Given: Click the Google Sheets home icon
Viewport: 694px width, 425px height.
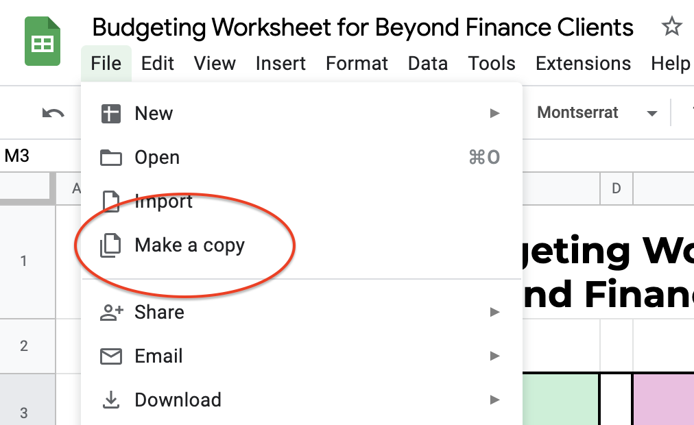Looking at the screenshot, I should click(x=43, y=41).
